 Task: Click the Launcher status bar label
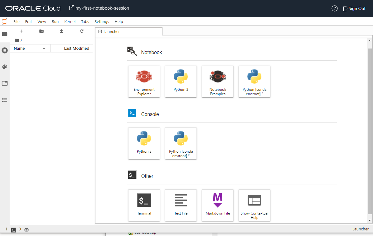click(361, 229)
